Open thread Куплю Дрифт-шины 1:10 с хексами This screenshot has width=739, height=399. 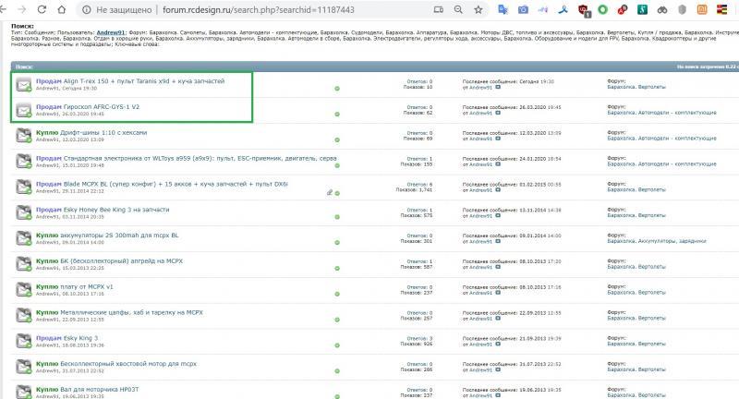click(x=91, y=133)
